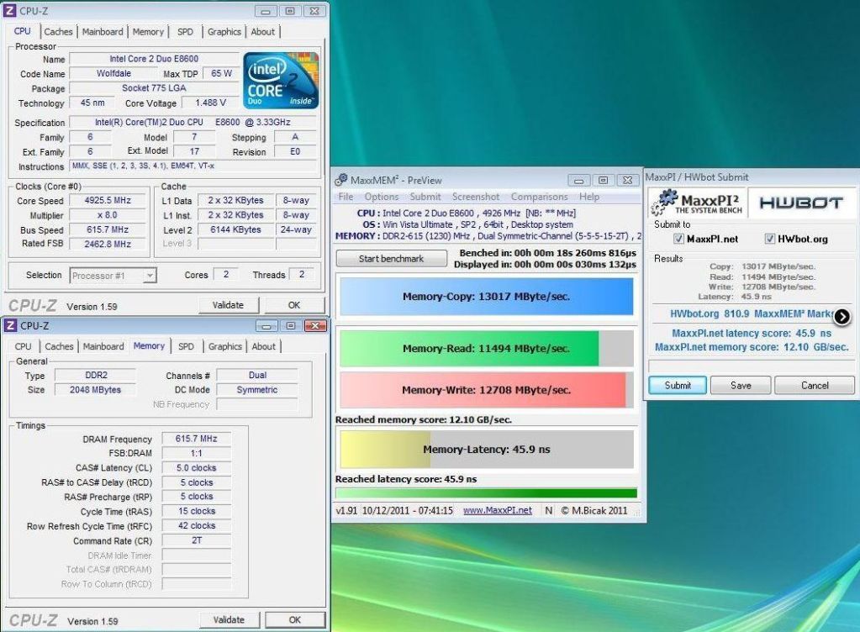
Task: Toggle the MaxxPI.net submit checkbox
Action: click(678, 239)
